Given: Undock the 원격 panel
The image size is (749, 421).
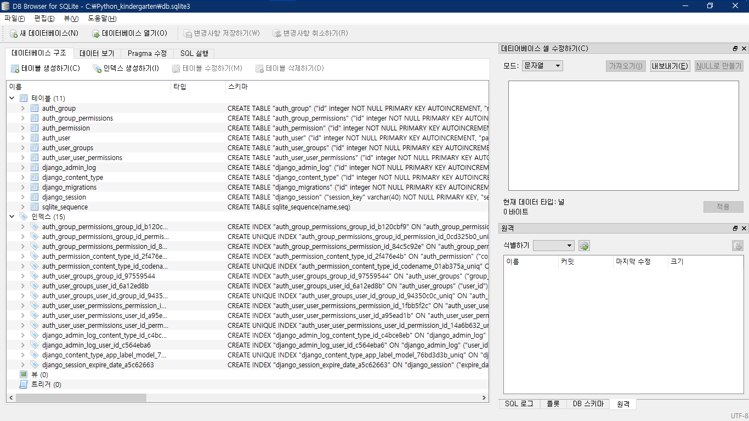Looking at the screenshot, I should coord(736,228).
